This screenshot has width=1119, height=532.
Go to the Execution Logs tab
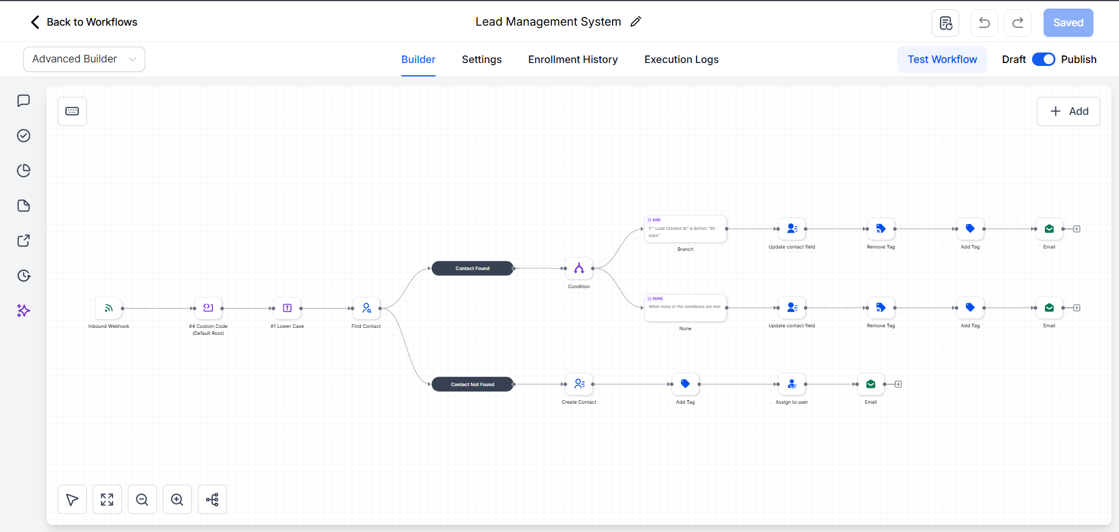[681, 60]
